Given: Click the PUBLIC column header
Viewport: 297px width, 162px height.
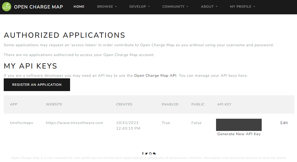Looking at the screenshot, I should click(198, 104).
